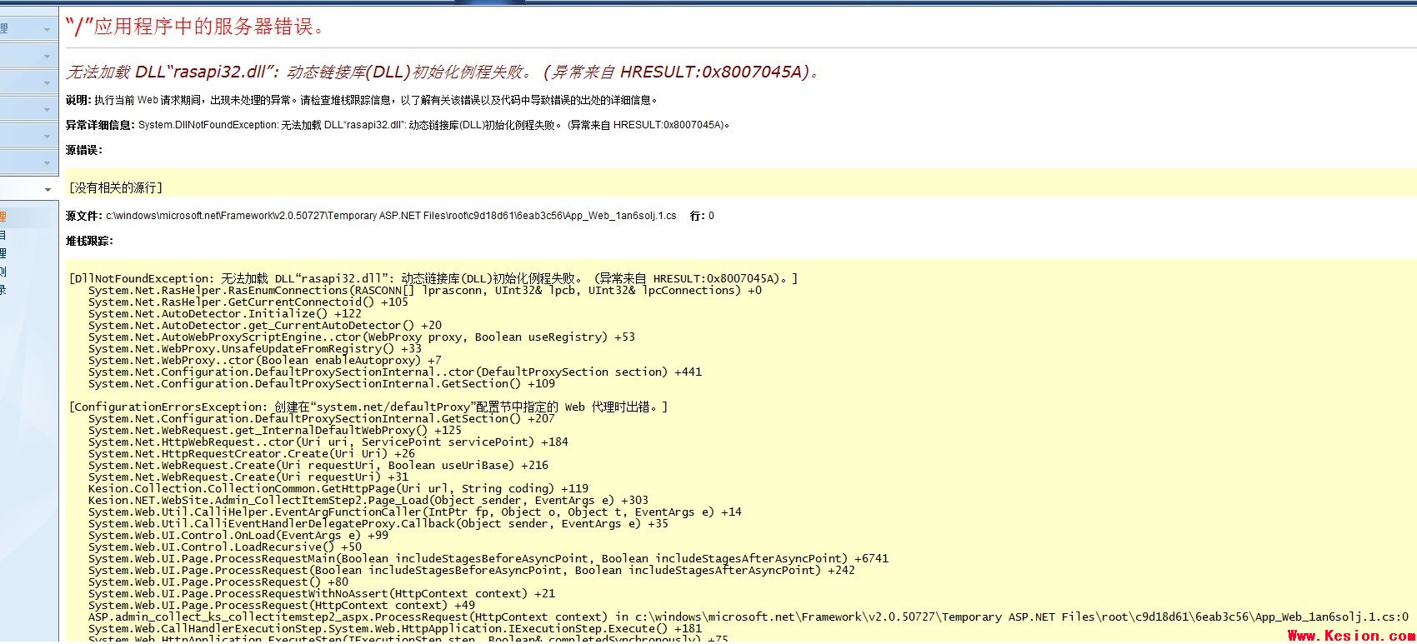Click the 说明 description line

[x=363, y=100]
